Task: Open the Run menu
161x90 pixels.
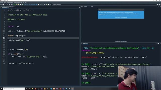Action: click(x=10, y=2)
